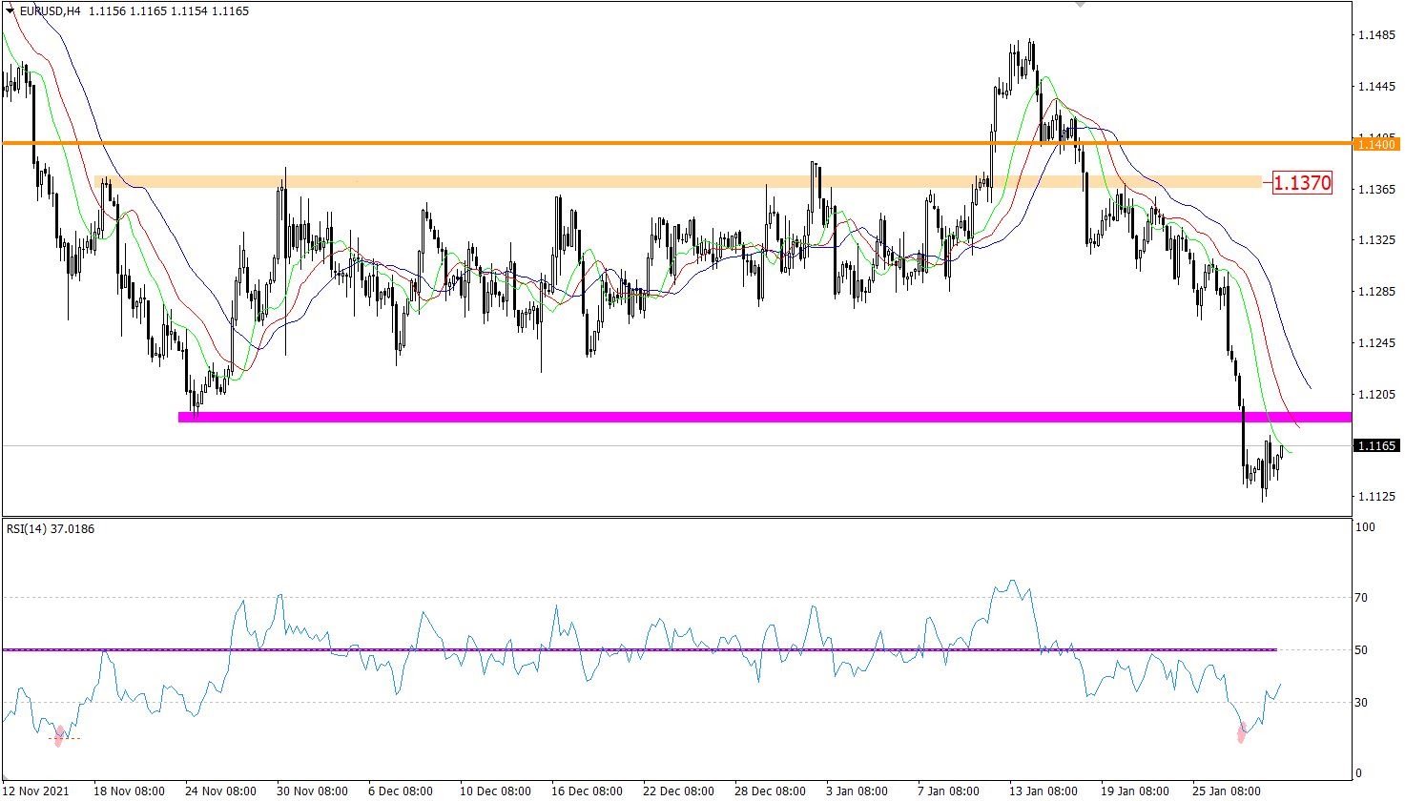Image resolution: width=1405 pixels, height=801 pixels.
Task: Click the right pink oversold marker on RSI
Action: 1242,731
